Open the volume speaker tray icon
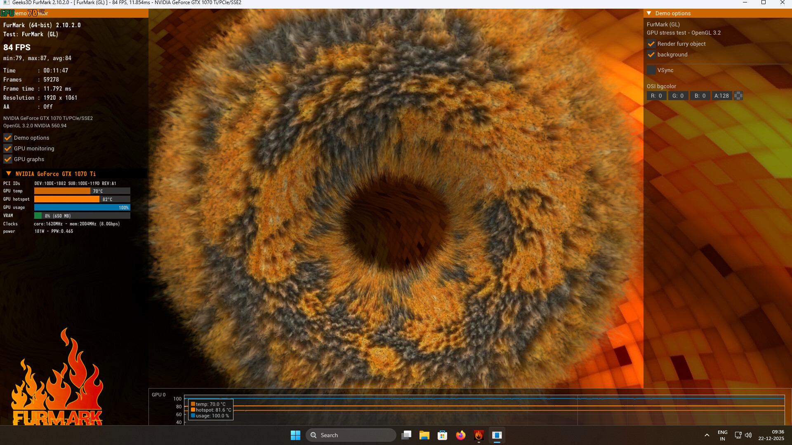Image resolution: width=792 pixels, height=445 pixels. tap(748, 435)
